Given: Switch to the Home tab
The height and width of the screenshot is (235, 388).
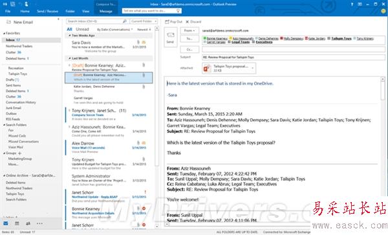Looking at the screenshot, I should 25,11.
